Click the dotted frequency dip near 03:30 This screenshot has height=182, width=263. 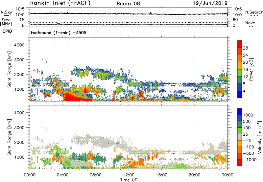pyautogui.click(x=59, y=23)
